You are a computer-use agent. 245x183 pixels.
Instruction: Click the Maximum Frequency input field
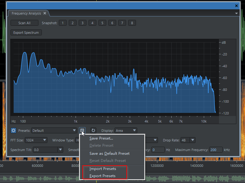click(216, 150)
